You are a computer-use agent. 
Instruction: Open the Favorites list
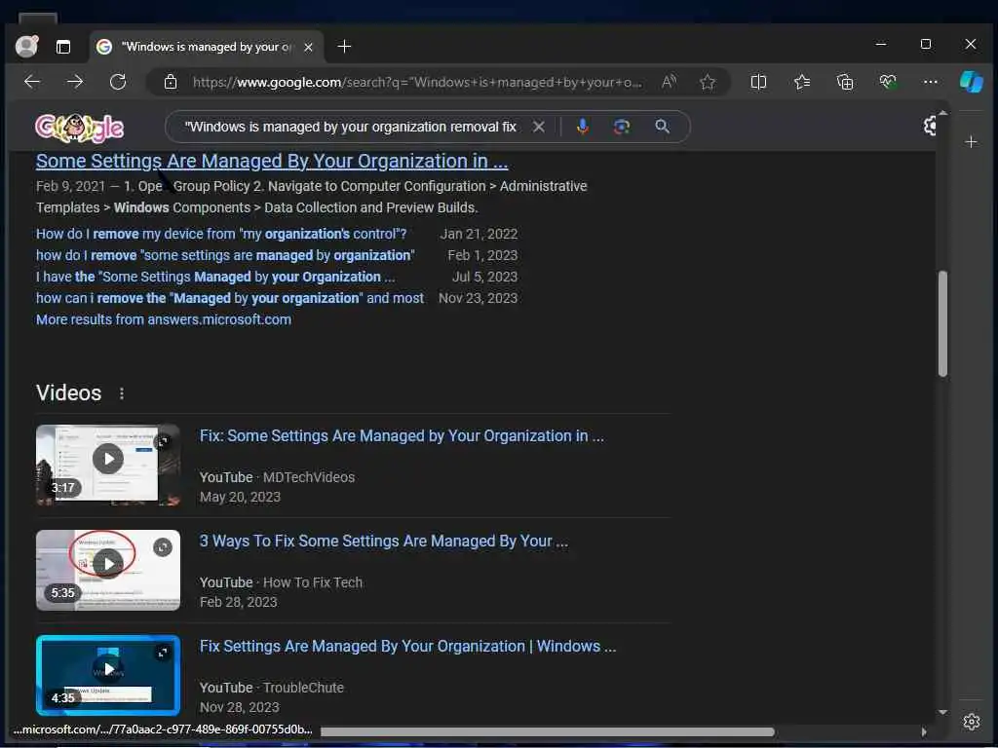pos(802,82)
